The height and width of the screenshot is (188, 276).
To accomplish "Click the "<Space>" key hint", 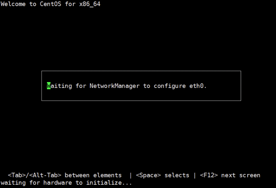I will [148, 176].
